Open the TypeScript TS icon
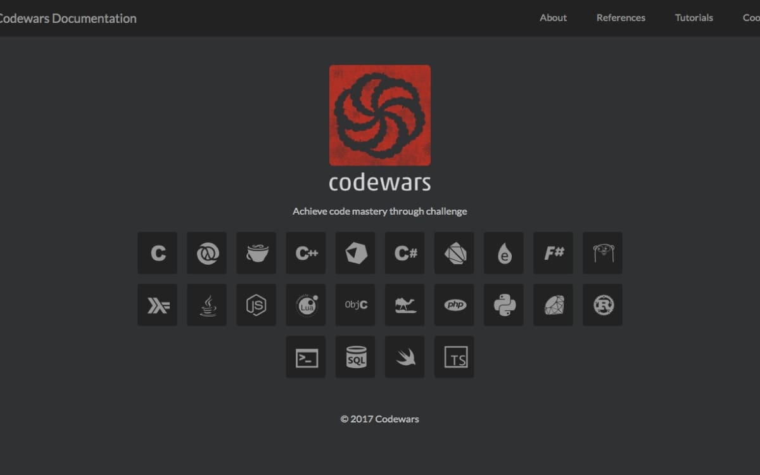 coord(453,357)
